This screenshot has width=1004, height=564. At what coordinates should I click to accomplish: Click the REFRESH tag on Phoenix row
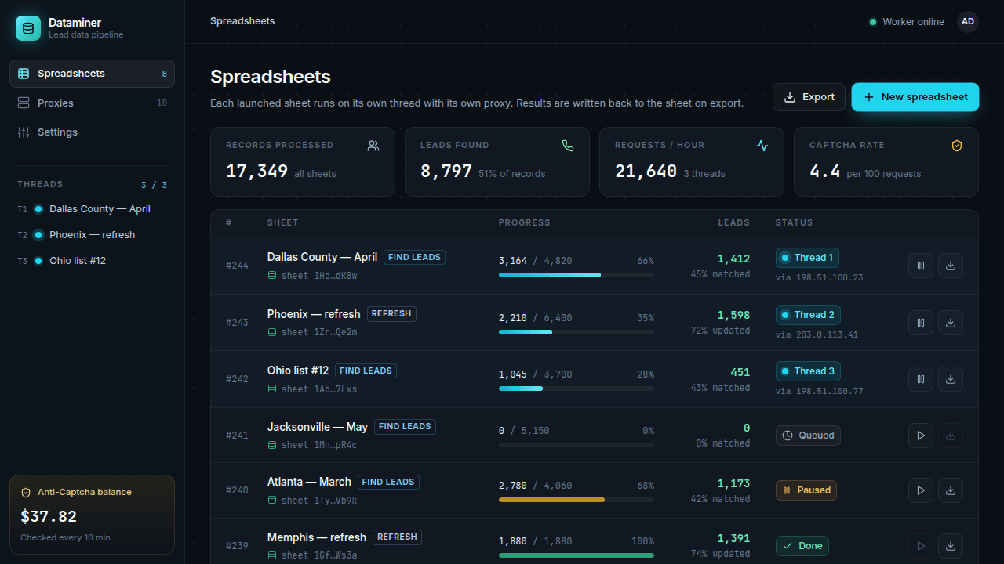(391, 313)
